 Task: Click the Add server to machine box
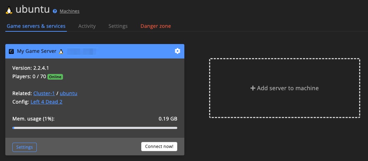click(x=284, y=88)
